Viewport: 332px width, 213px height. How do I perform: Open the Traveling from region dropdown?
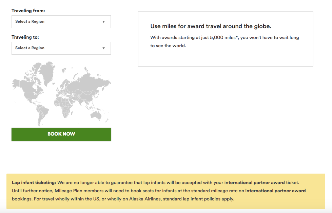(x=61, y=22)
